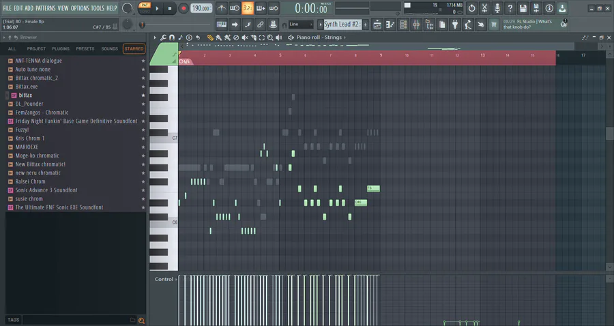Open the undo history panel
Image resolution: width=614 pixels, height=326 pixels.
click(472, 8)
